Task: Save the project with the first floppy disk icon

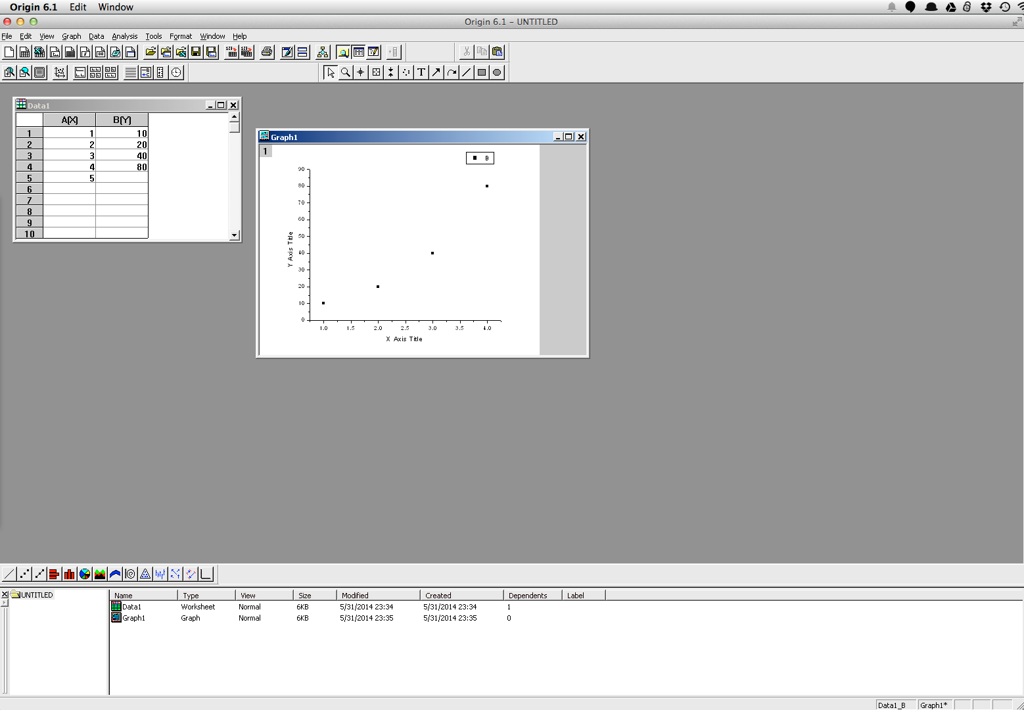Action: [x=196, y=52]
